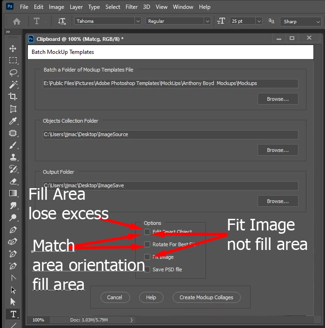Click Create Mockup Collages button
Screen dimensions: 325x328
click(x=206, y=297)
